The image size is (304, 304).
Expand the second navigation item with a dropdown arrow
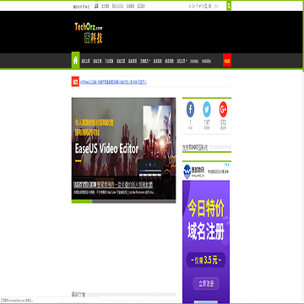[182, 61]
